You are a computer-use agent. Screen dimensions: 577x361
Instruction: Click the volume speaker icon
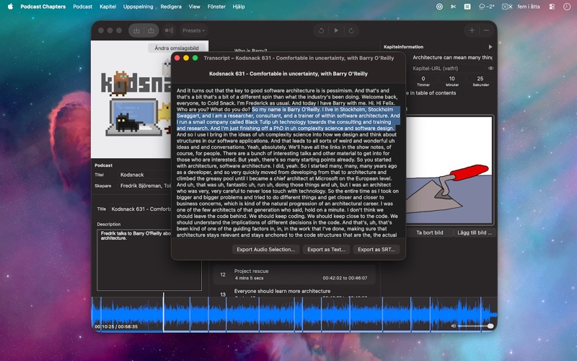coord(454,326)
